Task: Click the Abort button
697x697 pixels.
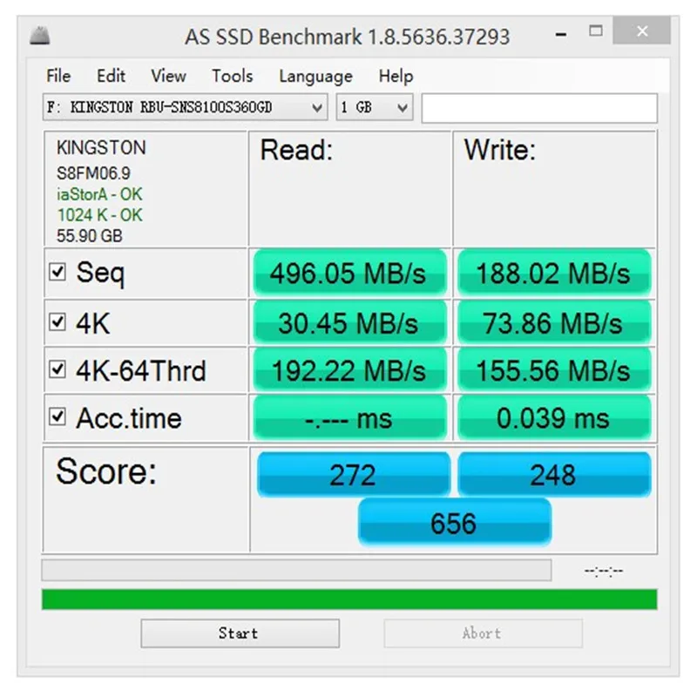Action: (483, 633)
